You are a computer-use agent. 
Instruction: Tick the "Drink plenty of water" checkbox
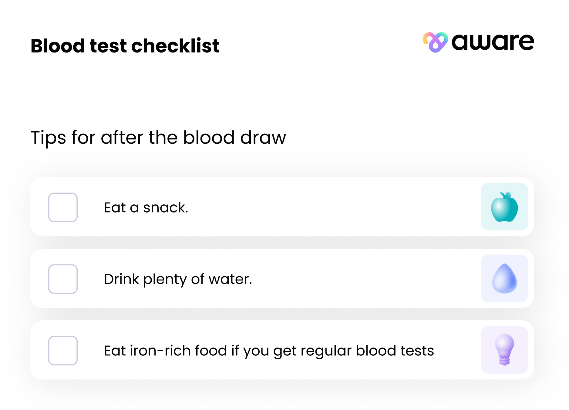click(x=63, y=279)
